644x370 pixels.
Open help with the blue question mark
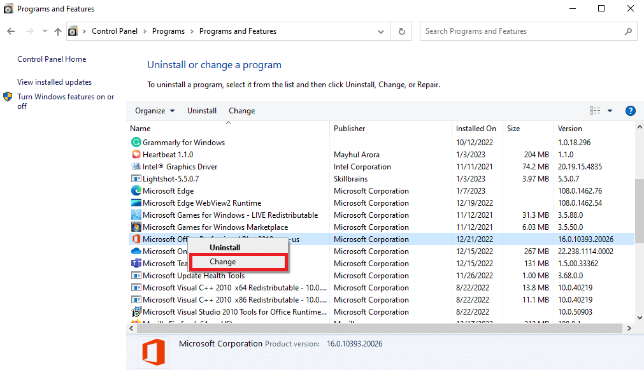[x=630, y=111]
